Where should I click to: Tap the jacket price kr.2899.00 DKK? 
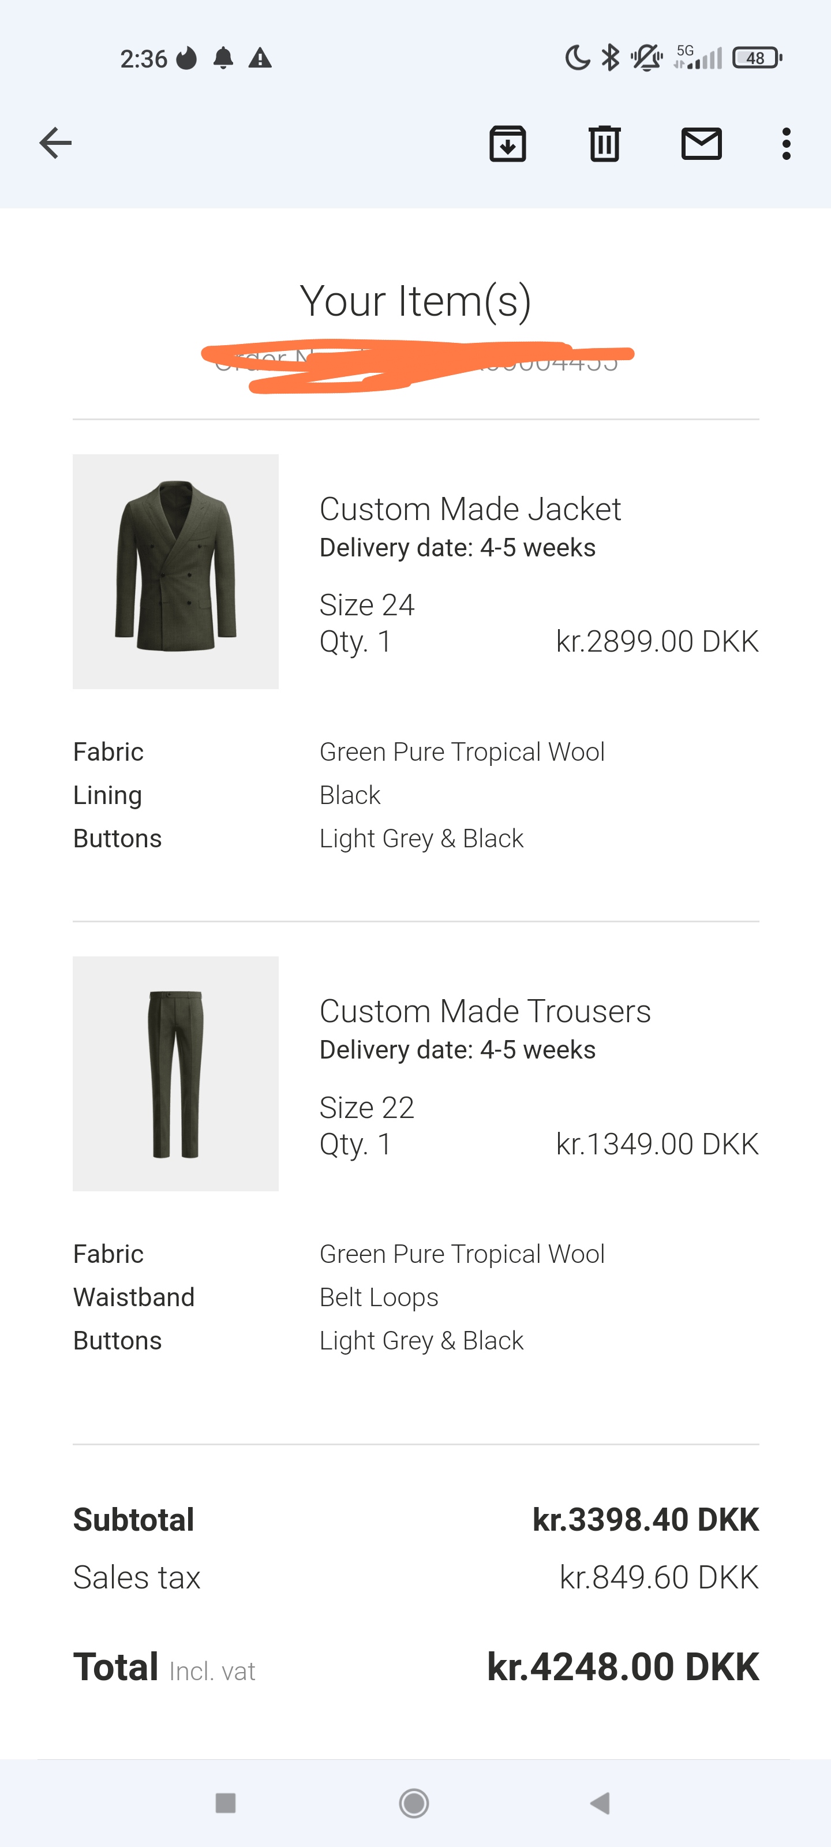click(x=657, y=641)
